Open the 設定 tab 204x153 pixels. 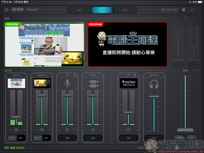pyautogui.click(x=125, y=10)
